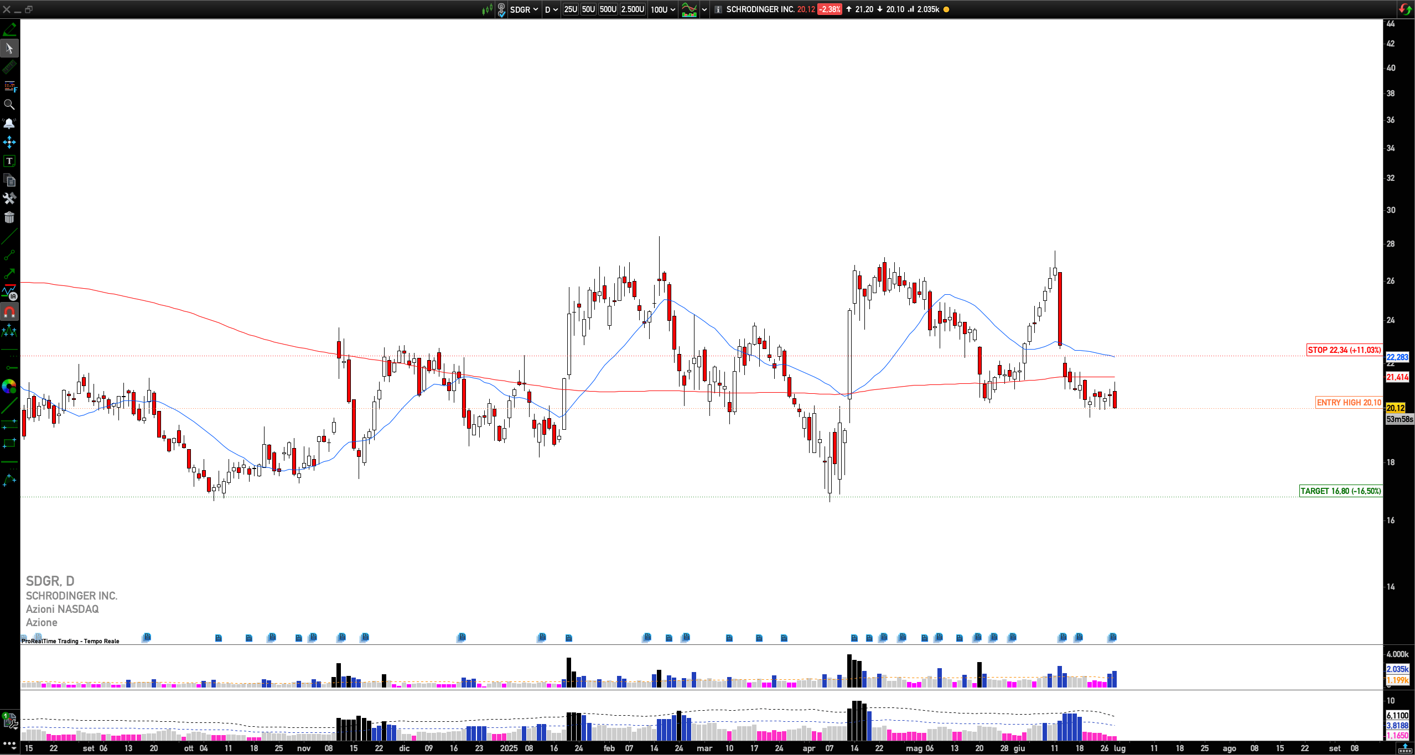The image size is (1415, 755).
Task: Select the text annotation tool
Action: coord(9,161)
